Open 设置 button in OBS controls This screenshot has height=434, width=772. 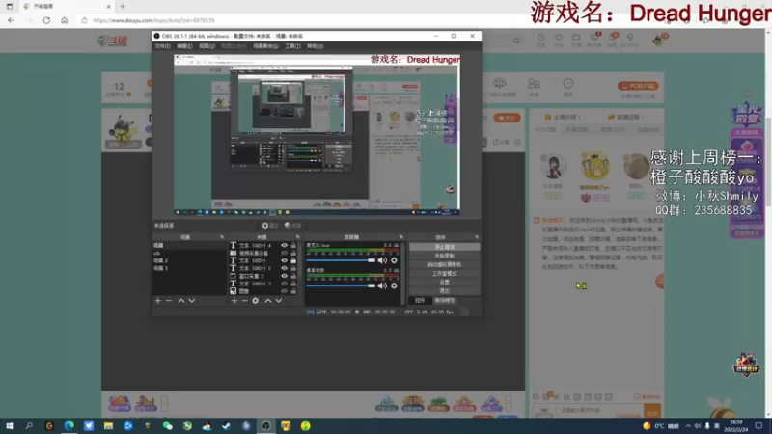click(445, 283)
